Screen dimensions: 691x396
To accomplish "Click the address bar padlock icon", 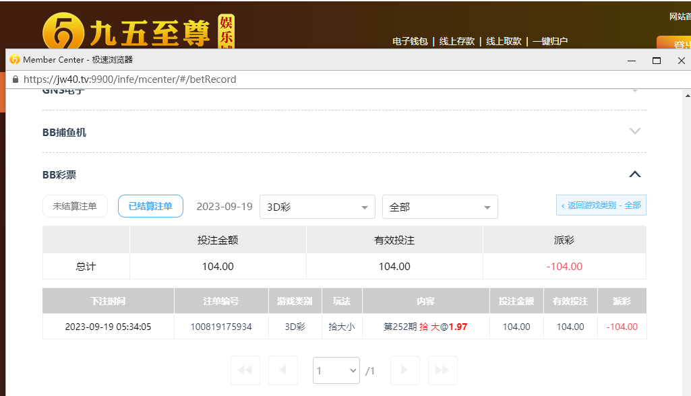I will point(16,79).
